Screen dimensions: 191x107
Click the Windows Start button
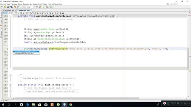click(x=3, y=104)
